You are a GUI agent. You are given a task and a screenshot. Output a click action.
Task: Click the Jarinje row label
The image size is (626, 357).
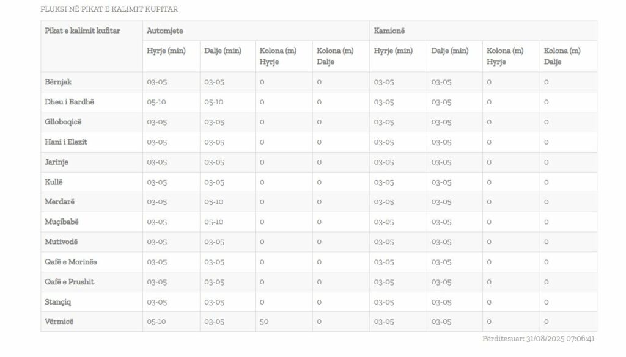(x=56, y=162)
